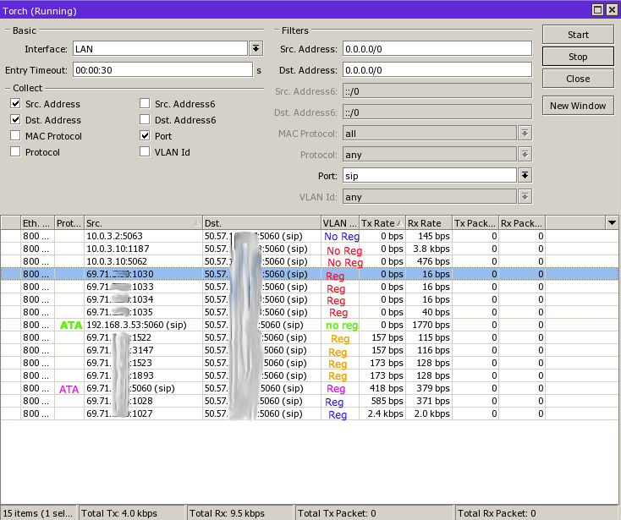
Task: Click the 585 bps Tx Rate cell
Action: [382, 401]
